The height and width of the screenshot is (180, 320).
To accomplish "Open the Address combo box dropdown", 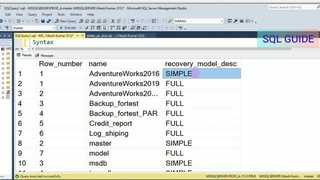I will click(x=222, y=21).
